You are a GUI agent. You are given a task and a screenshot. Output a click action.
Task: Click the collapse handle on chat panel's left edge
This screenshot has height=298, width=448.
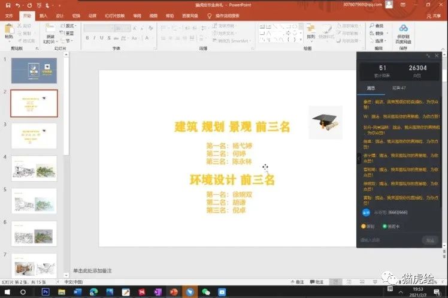point(359,158)
